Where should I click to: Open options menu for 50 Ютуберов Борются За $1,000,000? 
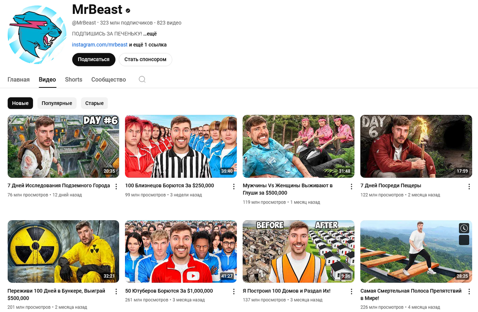coord(234,292)
